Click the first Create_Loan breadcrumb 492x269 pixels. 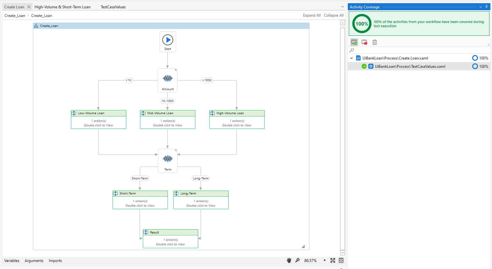(x=15, y=16)
